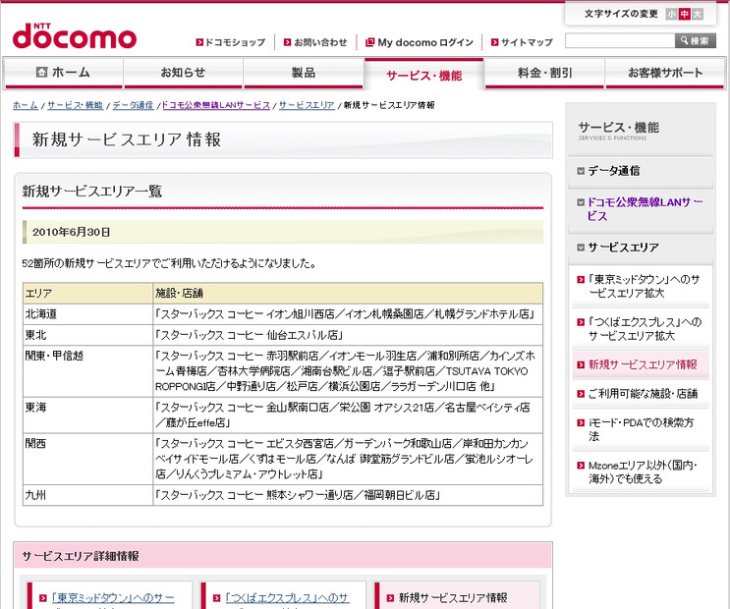Open sidebar サービスエリア item

(x=623, y=248)
